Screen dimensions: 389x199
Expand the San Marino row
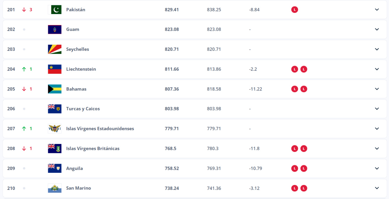pyautogui.click(x=377, y=188)
